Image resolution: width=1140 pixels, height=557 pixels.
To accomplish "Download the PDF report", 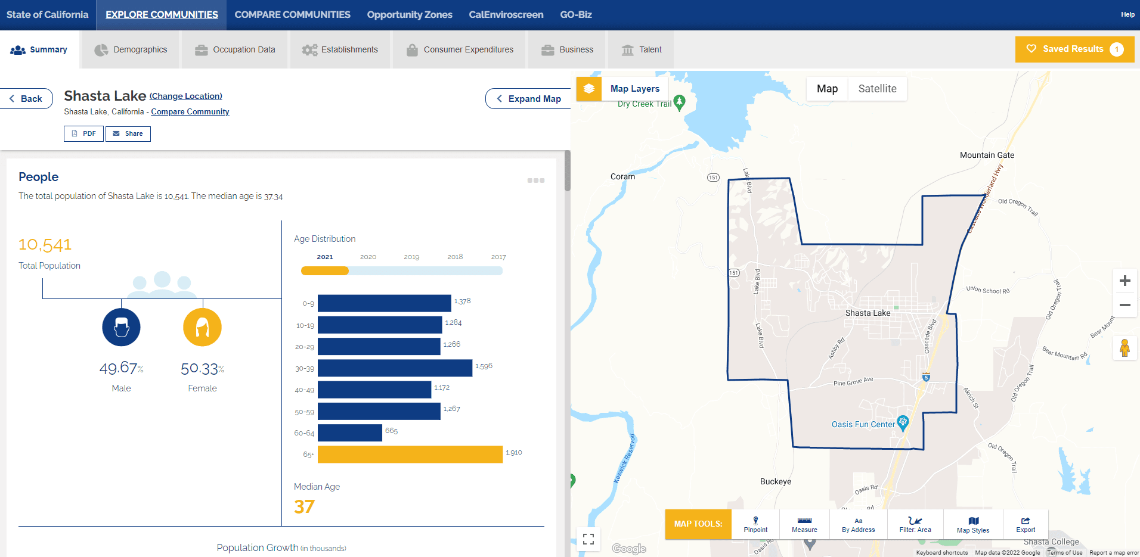I will coord(83,133).
